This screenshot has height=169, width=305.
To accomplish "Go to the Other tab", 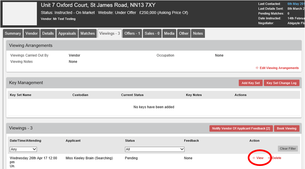I will click(x=184, y=33).
